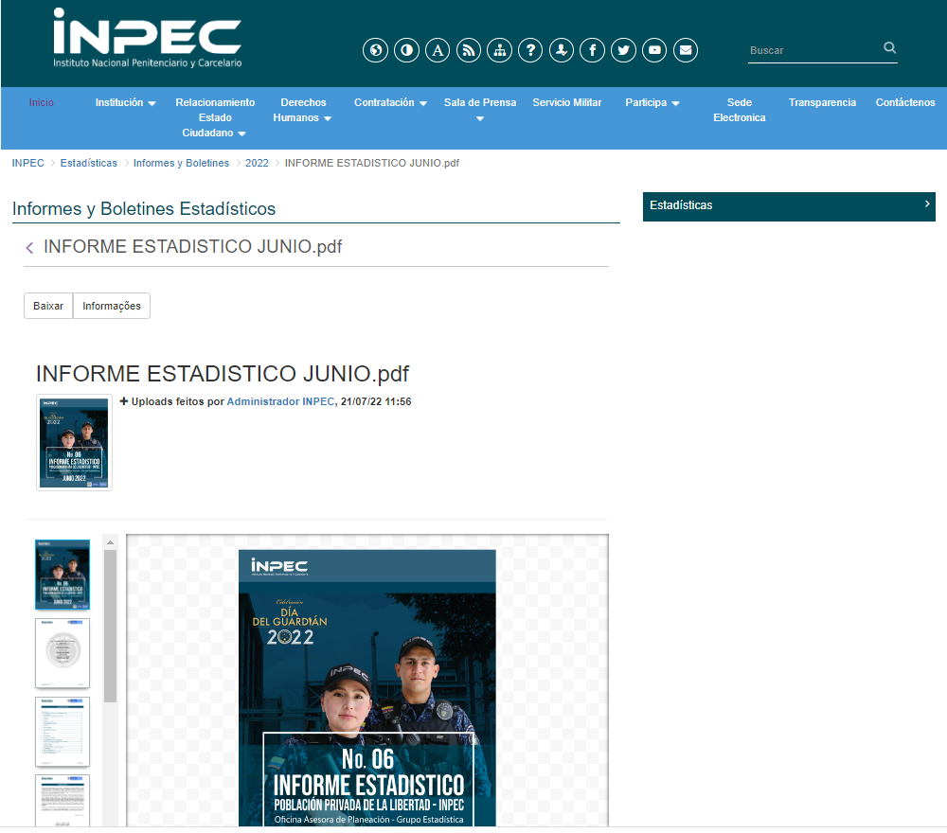Select the second page thumbnail
Viewport: 947px width, 833px height.
(63, 653)
